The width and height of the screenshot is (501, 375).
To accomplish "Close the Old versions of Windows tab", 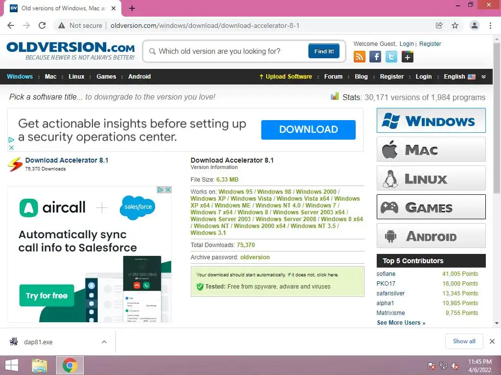I will point(114,9).
